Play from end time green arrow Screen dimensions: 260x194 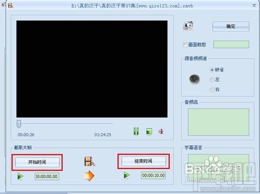coord(127,175)
